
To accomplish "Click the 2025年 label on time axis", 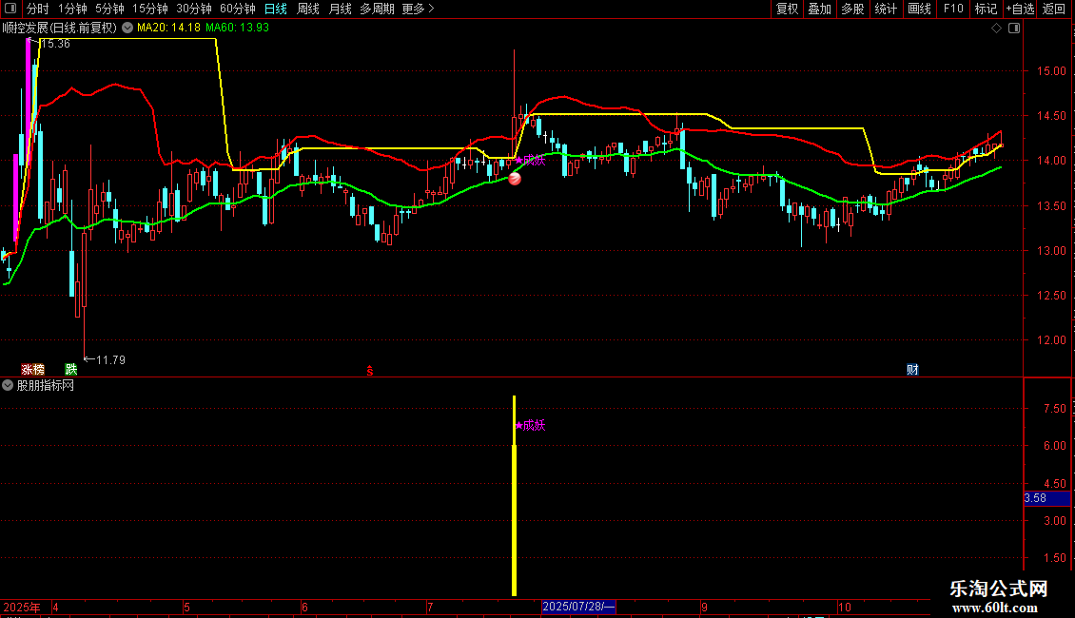I will (22, 607).
